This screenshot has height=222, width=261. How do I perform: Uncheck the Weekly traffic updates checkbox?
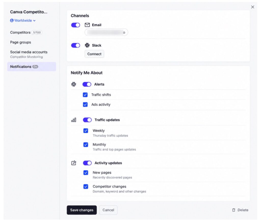pos(86,131)
